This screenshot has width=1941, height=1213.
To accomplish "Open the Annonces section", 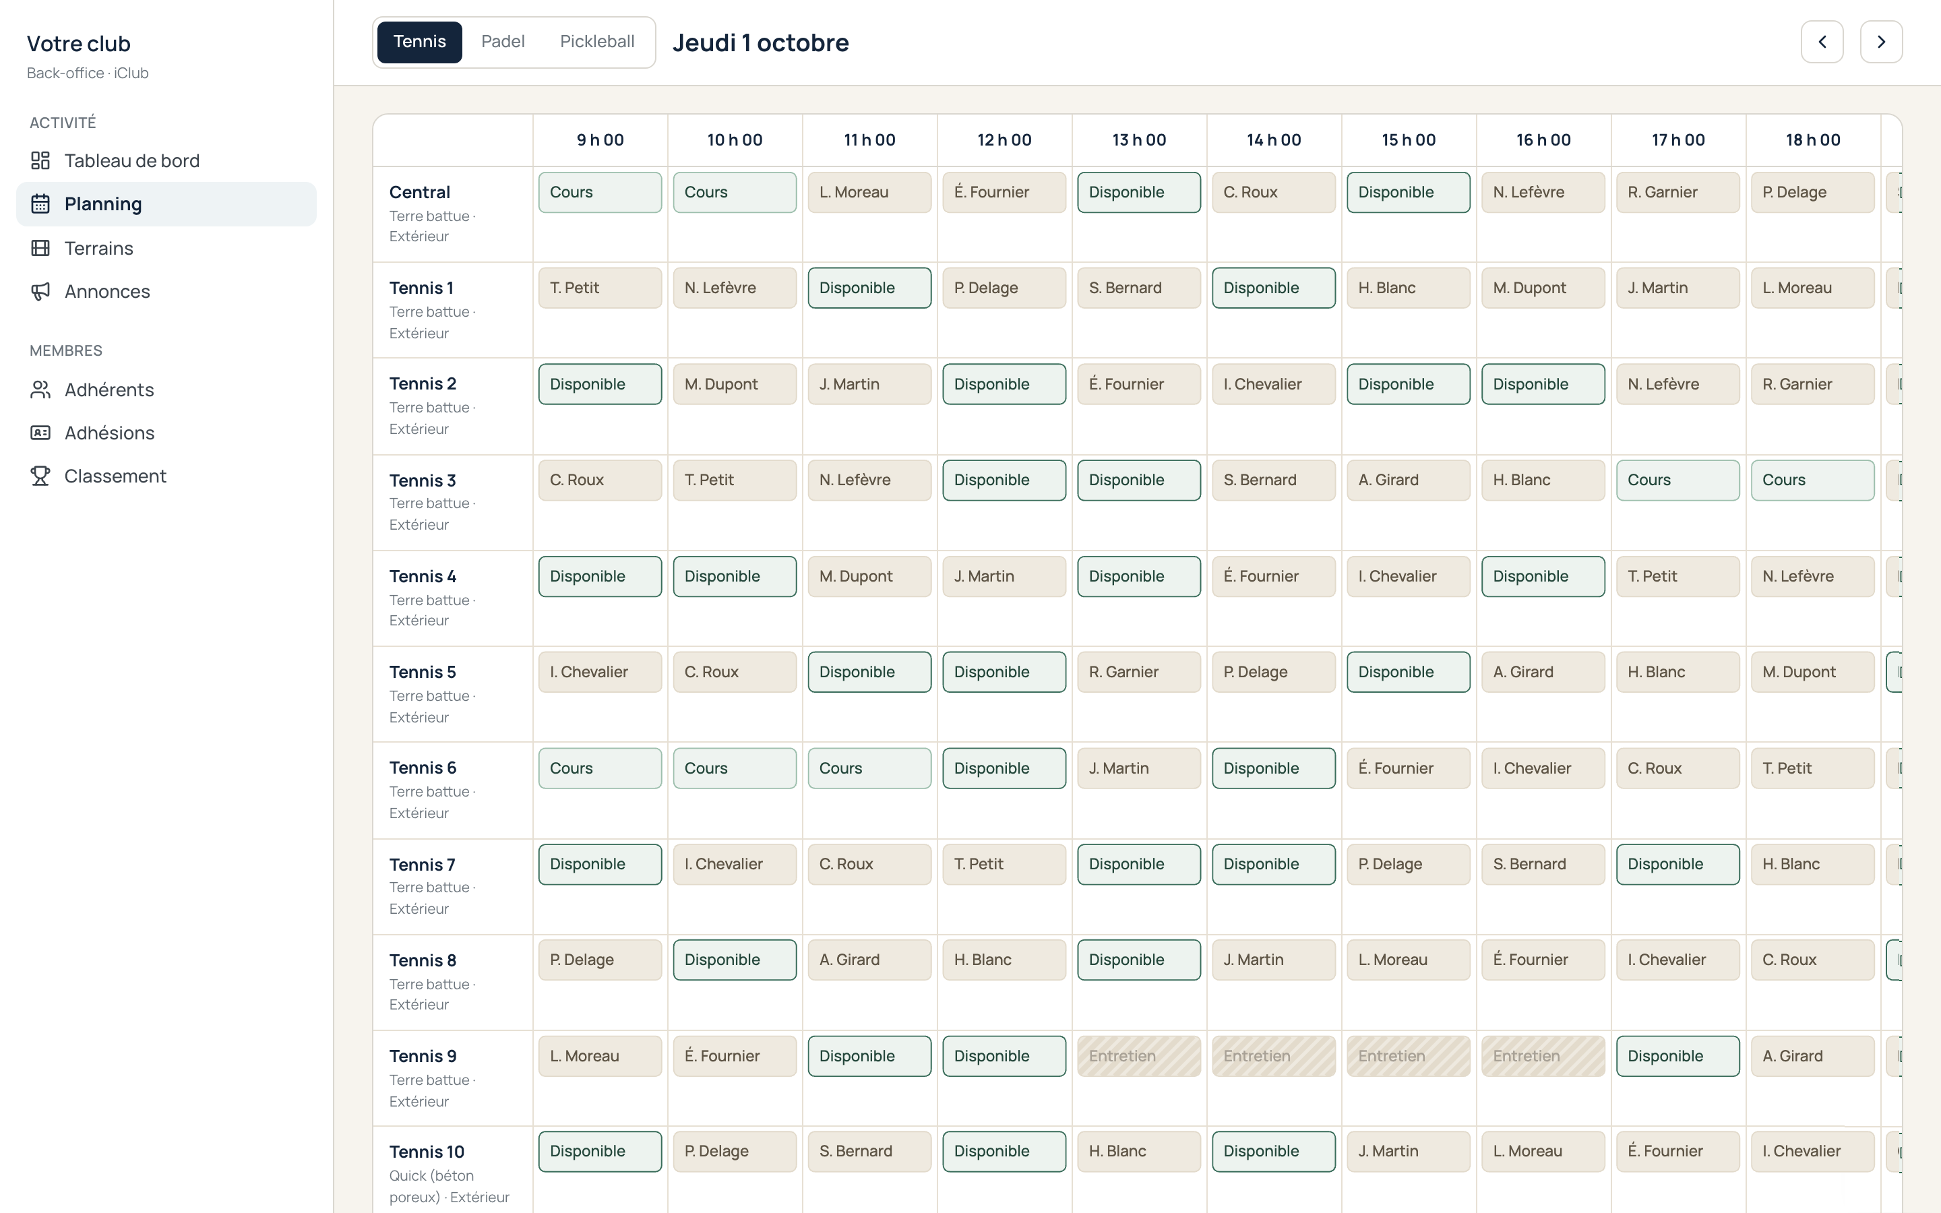I will coord(166,291).
